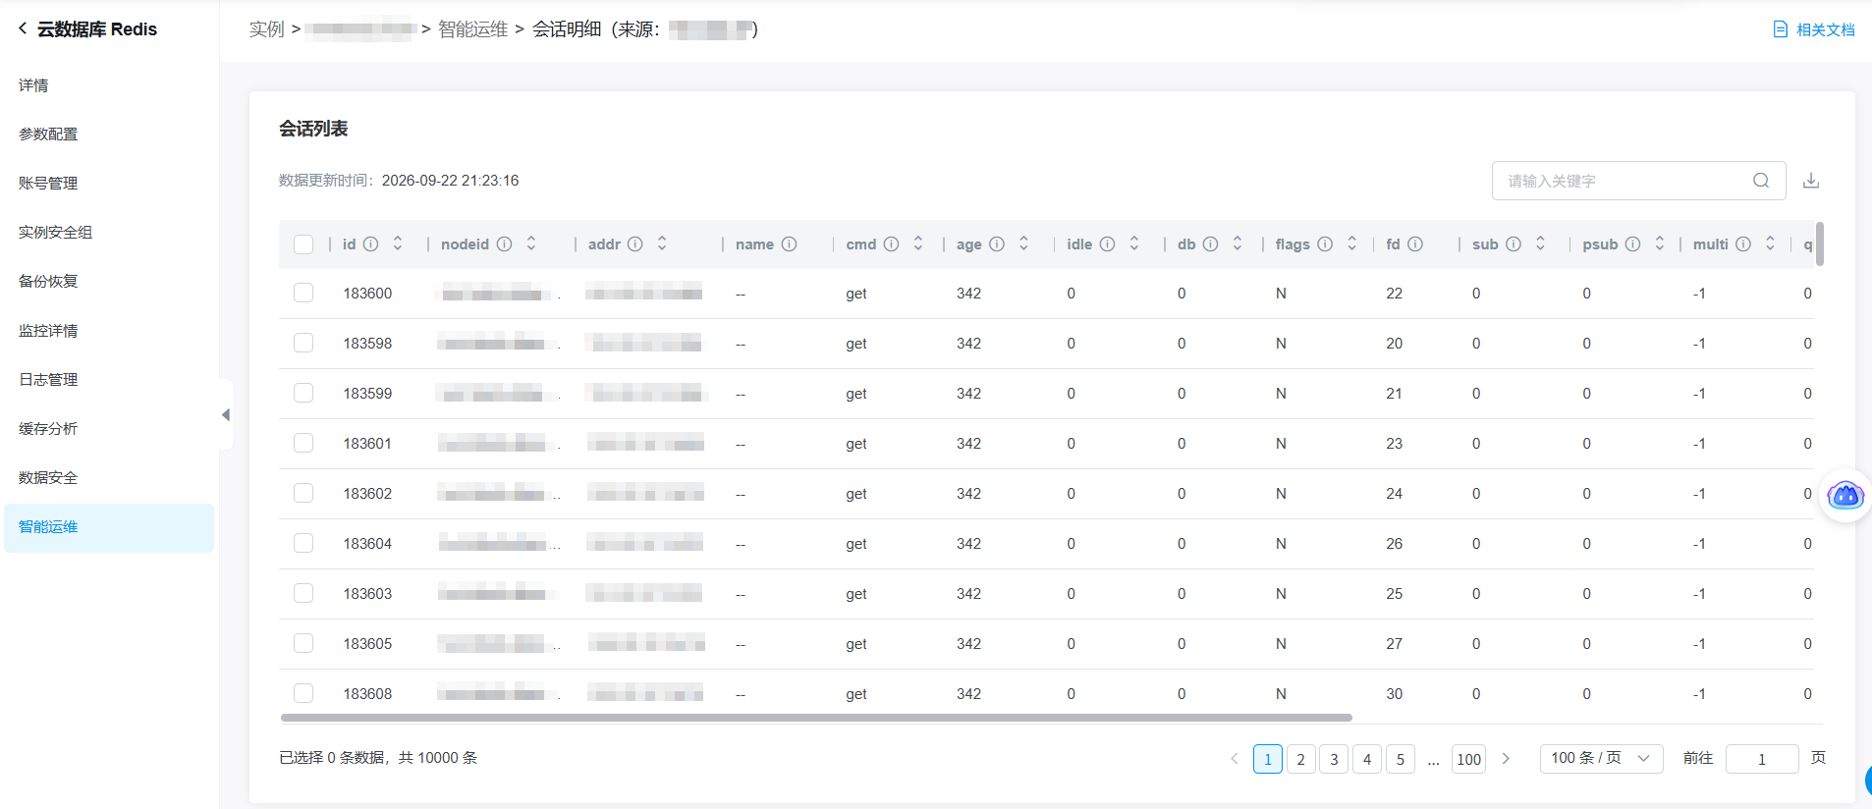Click the search magnifier icon
Screen dimensions: 1872x809
point(1761,181)
